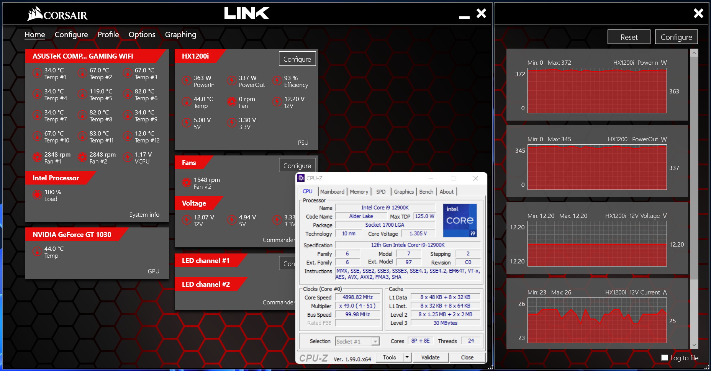
Task: Click the HX1200i 12V Current graph
Action: click(x=597, y=320)
